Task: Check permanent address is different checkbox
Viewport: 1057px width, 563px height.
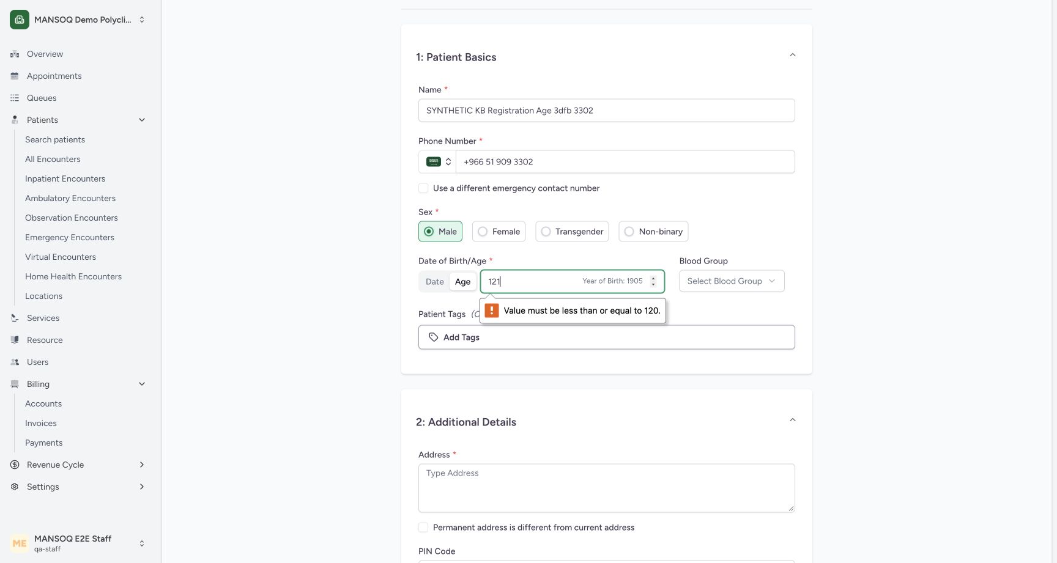Action: coord(423,528)
